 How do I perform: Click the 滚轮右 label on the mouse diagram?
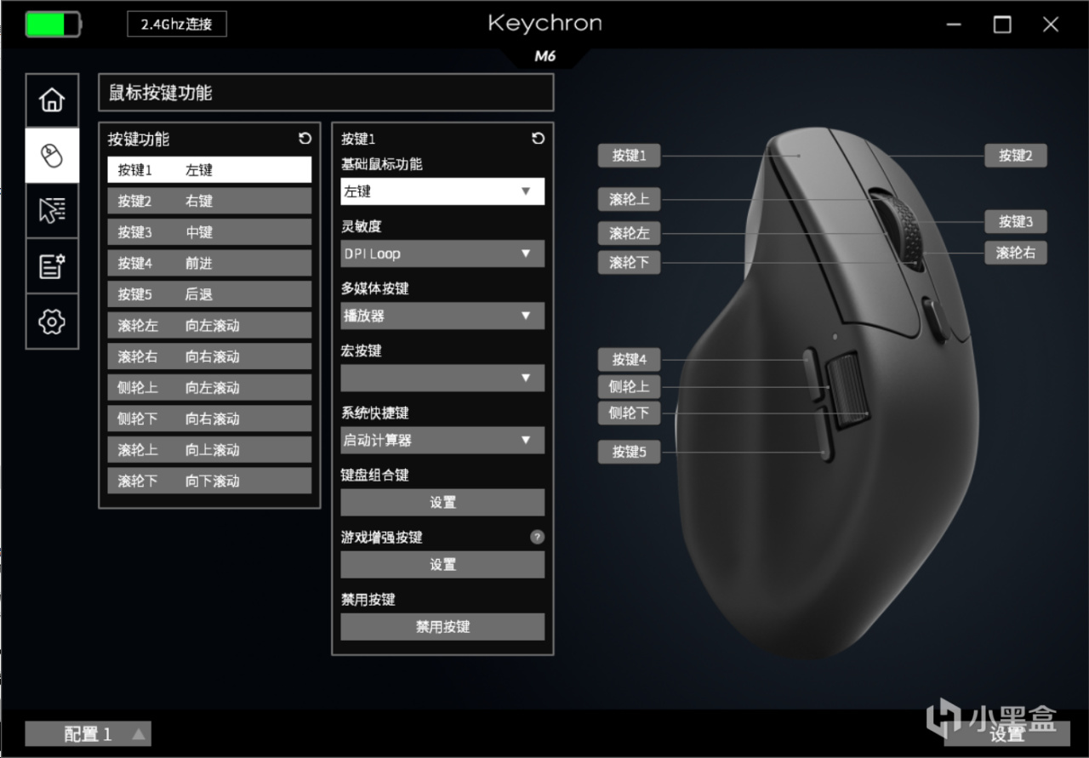[x=1016, y=253]
